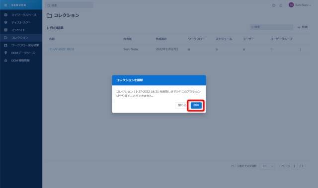Expand the Suzu Suzu account menu

point(303,5)
